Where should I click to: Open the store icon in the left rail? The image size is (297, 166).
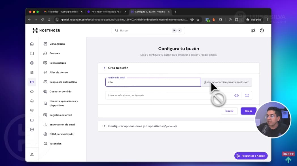click(32, 130)
